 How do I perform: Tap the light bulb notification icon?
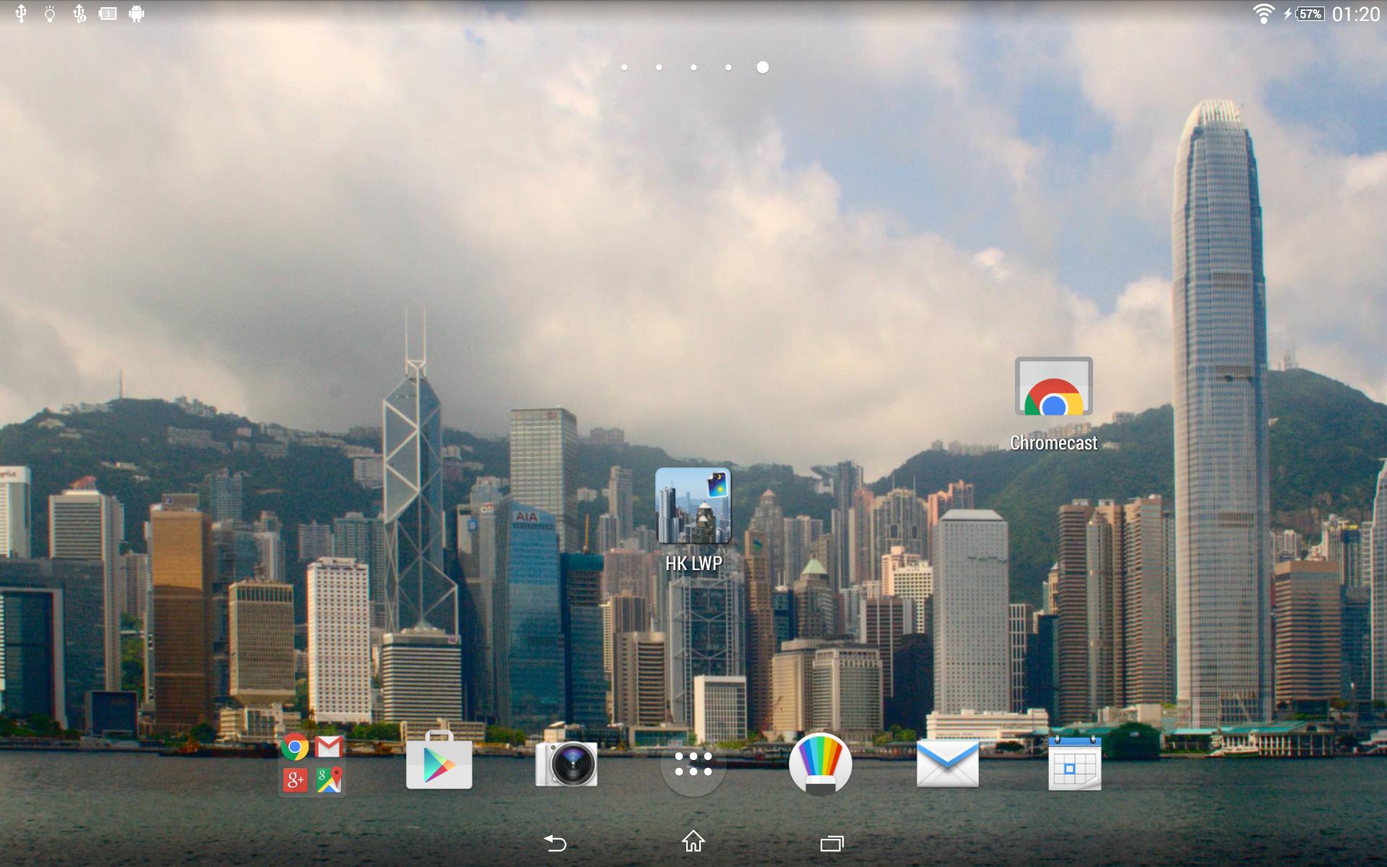coord(50,14)
